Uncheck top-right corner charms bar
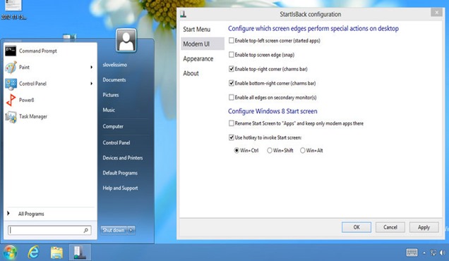The height and width of the screenshot is (261, 449). tap(232, 69)
